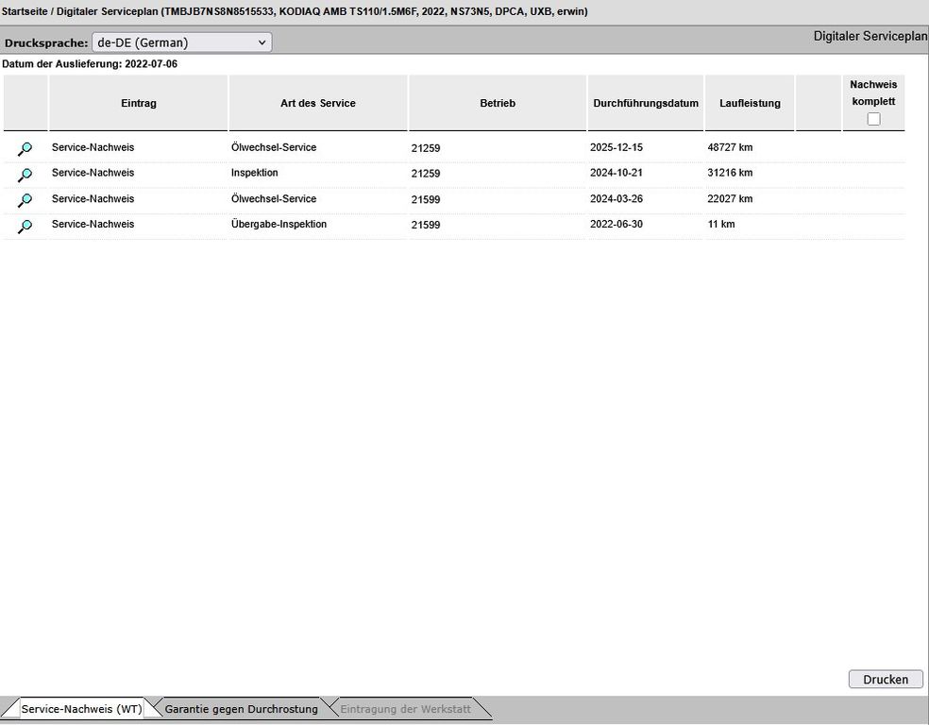
Task: Click the Digitaler Serviceplan heading at top right
Action: (x=870, y=36)
